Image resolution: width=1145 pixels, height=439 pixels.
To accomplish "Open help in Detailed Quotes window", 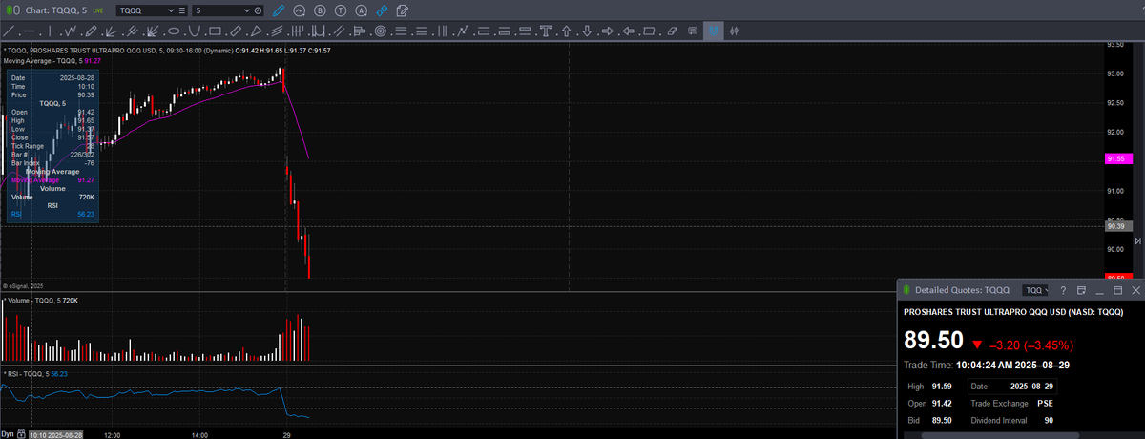I will click(1063, 289).
